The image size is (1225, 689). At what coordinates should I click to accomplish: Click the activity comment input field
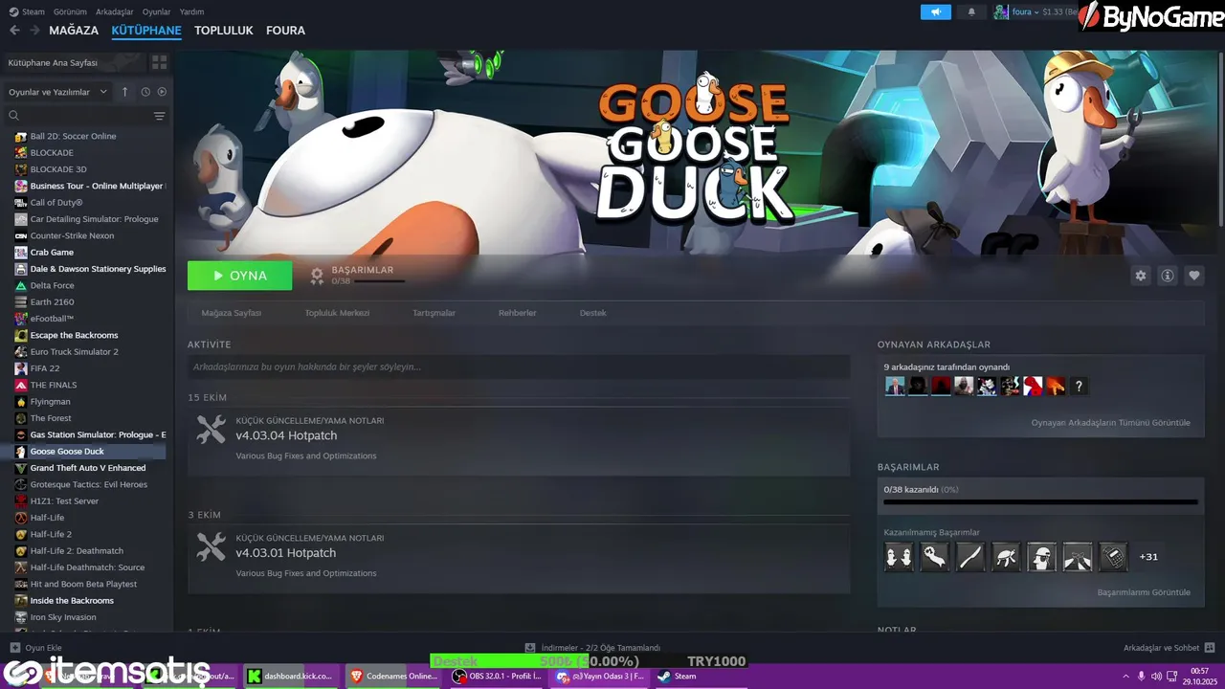(x=519, y=367)
